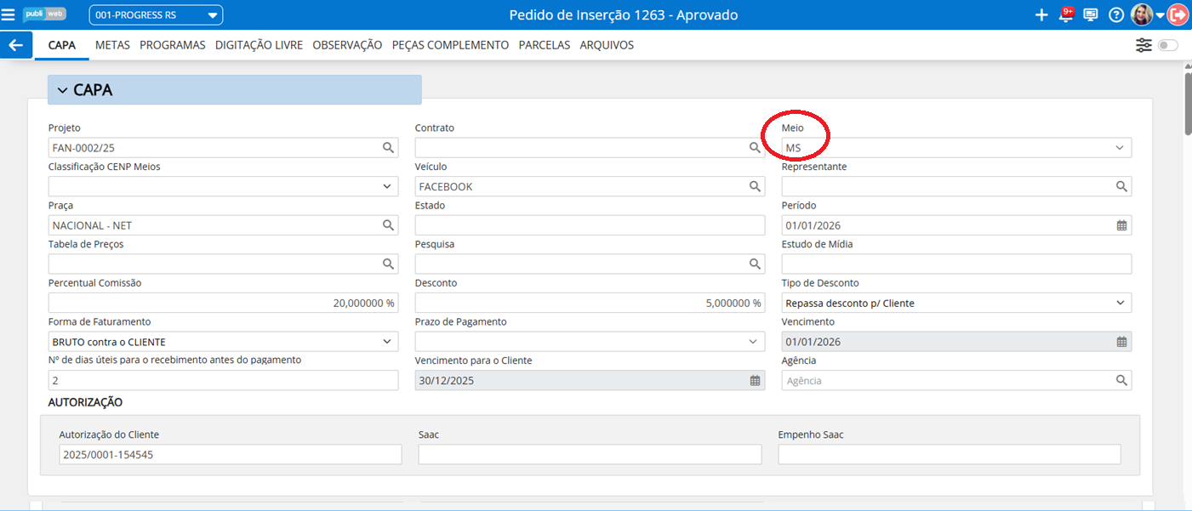Switch to the PARCELAS tab

(x=544, y=45)
